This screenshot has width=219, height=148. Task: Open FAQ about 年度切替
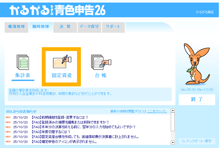pyautogui.click(x=51, y=132)
